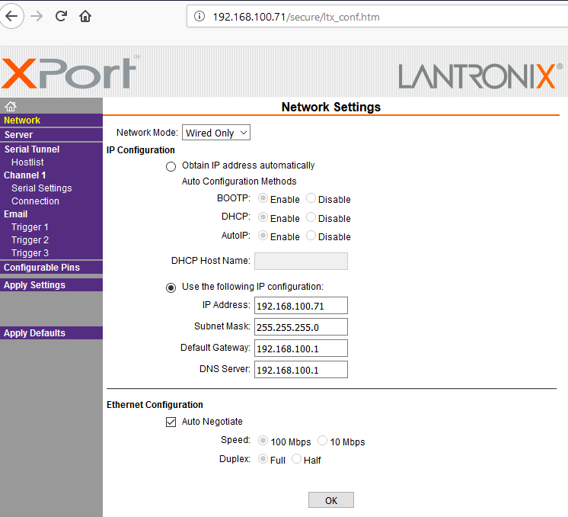Set AutoIP to Disable

click(311, 236)
